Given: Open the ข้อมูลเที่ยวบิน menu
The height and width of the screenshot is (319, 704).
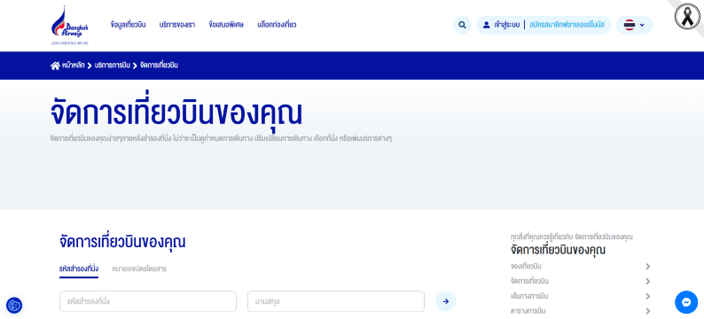Looking at the screenshot, I should tap(128, 25).
